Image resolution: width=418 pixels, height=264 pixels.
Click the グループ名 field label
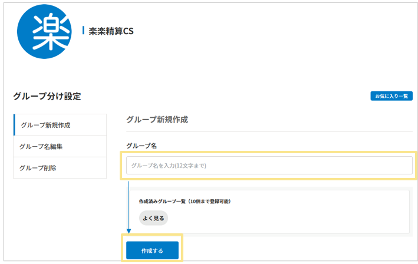pyautogui.click(x=141, y=145)
